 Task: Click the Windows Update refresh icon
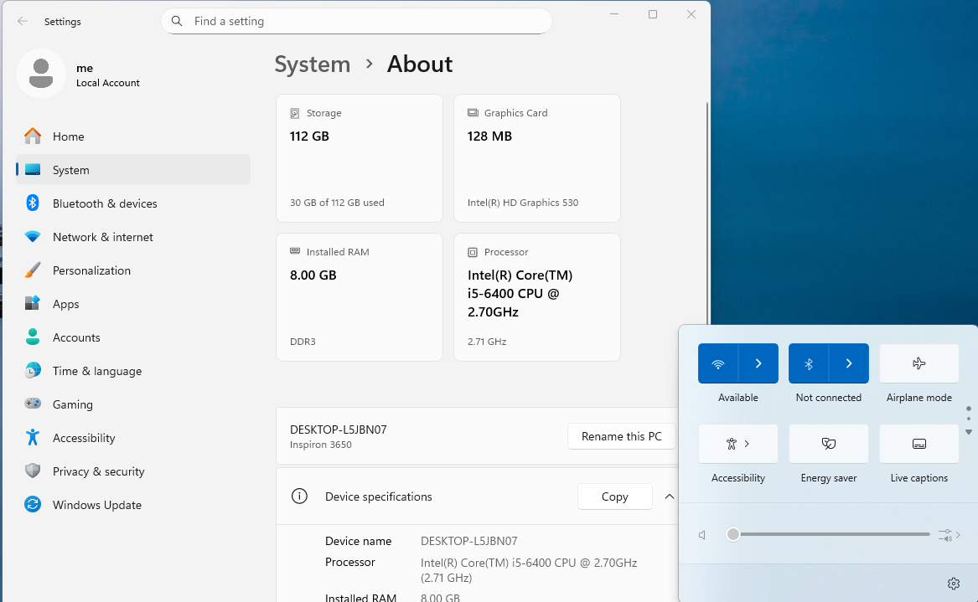coord(33,504)
